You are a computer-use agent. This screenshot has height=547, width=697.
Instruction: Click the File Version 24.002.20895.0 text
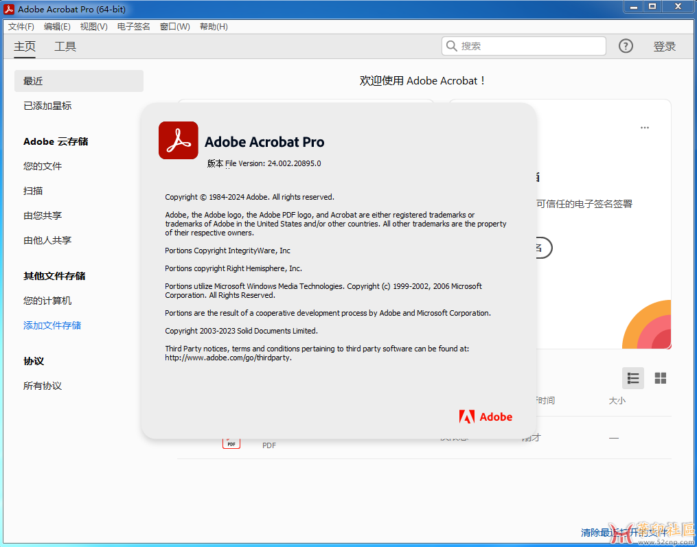click(273, 163)
